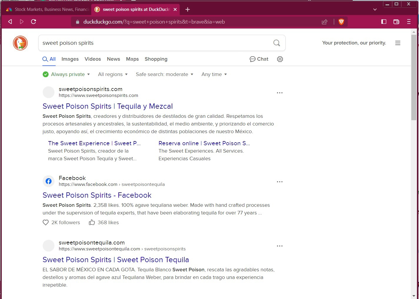Open DuckDuckGo search settings gear
The height and width of the screenshot is (299, 419).
[280, 59]
